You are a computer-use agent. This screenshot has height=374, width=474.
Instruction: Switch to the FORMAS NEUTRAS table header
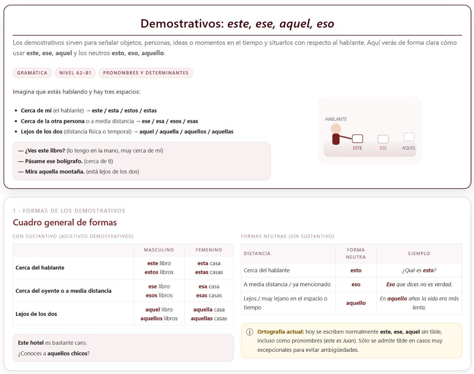coord(287,236)
